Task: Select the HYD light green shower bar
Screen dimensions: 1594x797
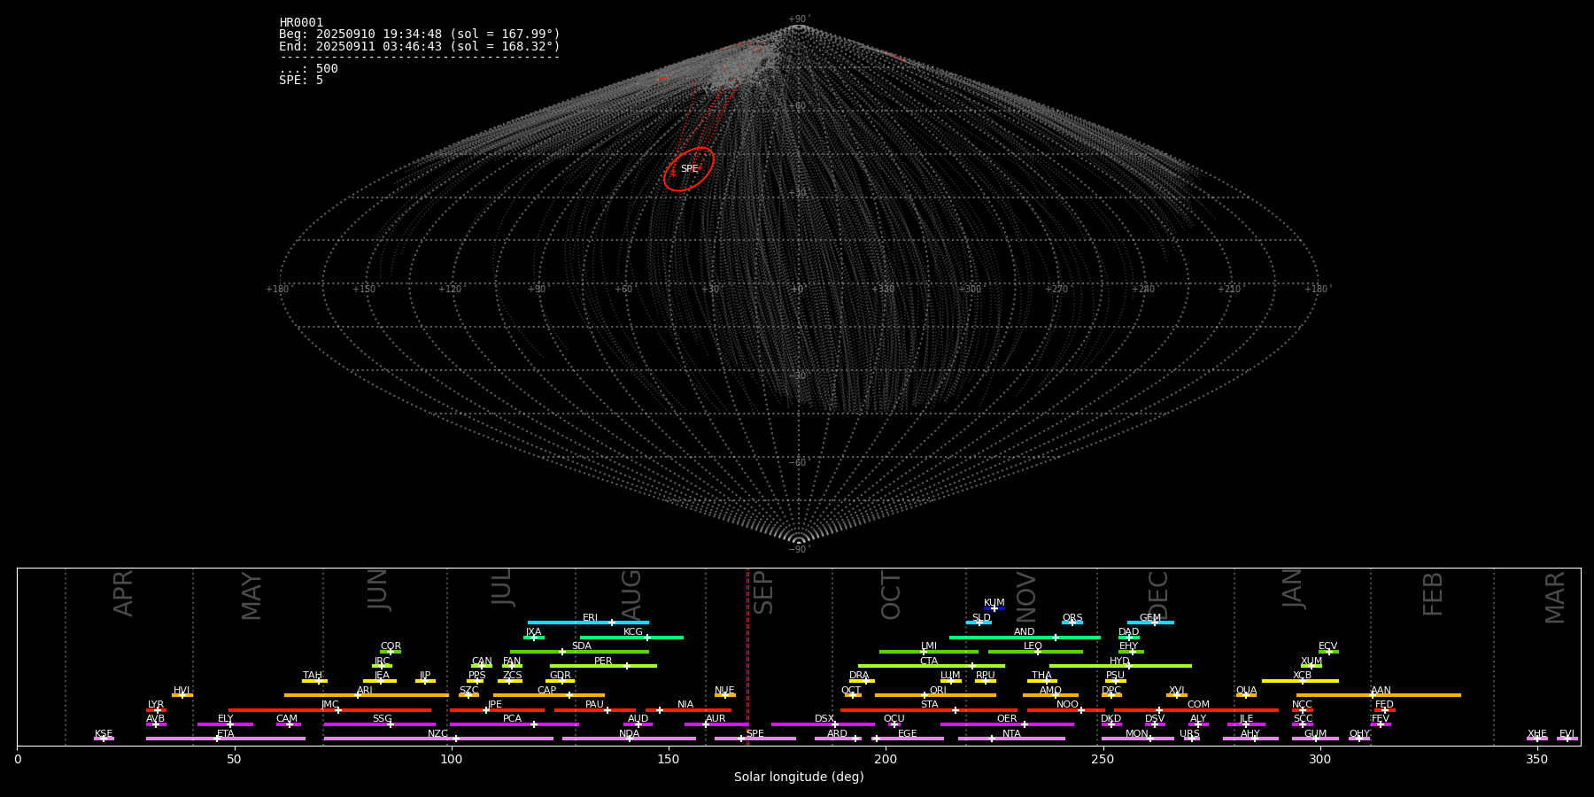Action: (1120, 666)
